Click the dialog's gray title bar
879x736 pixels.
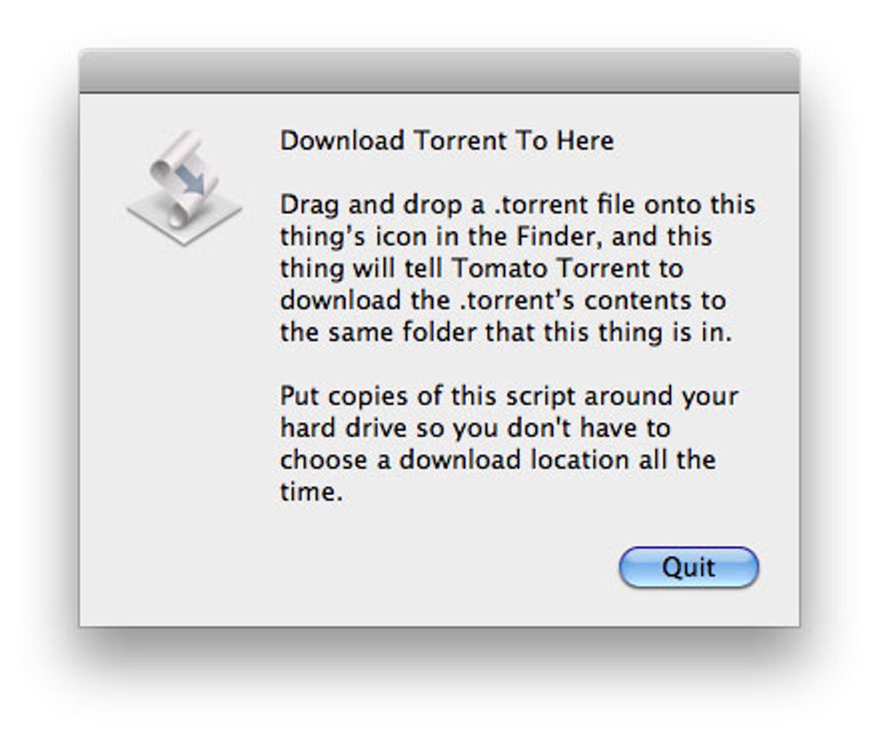point(439,72)
